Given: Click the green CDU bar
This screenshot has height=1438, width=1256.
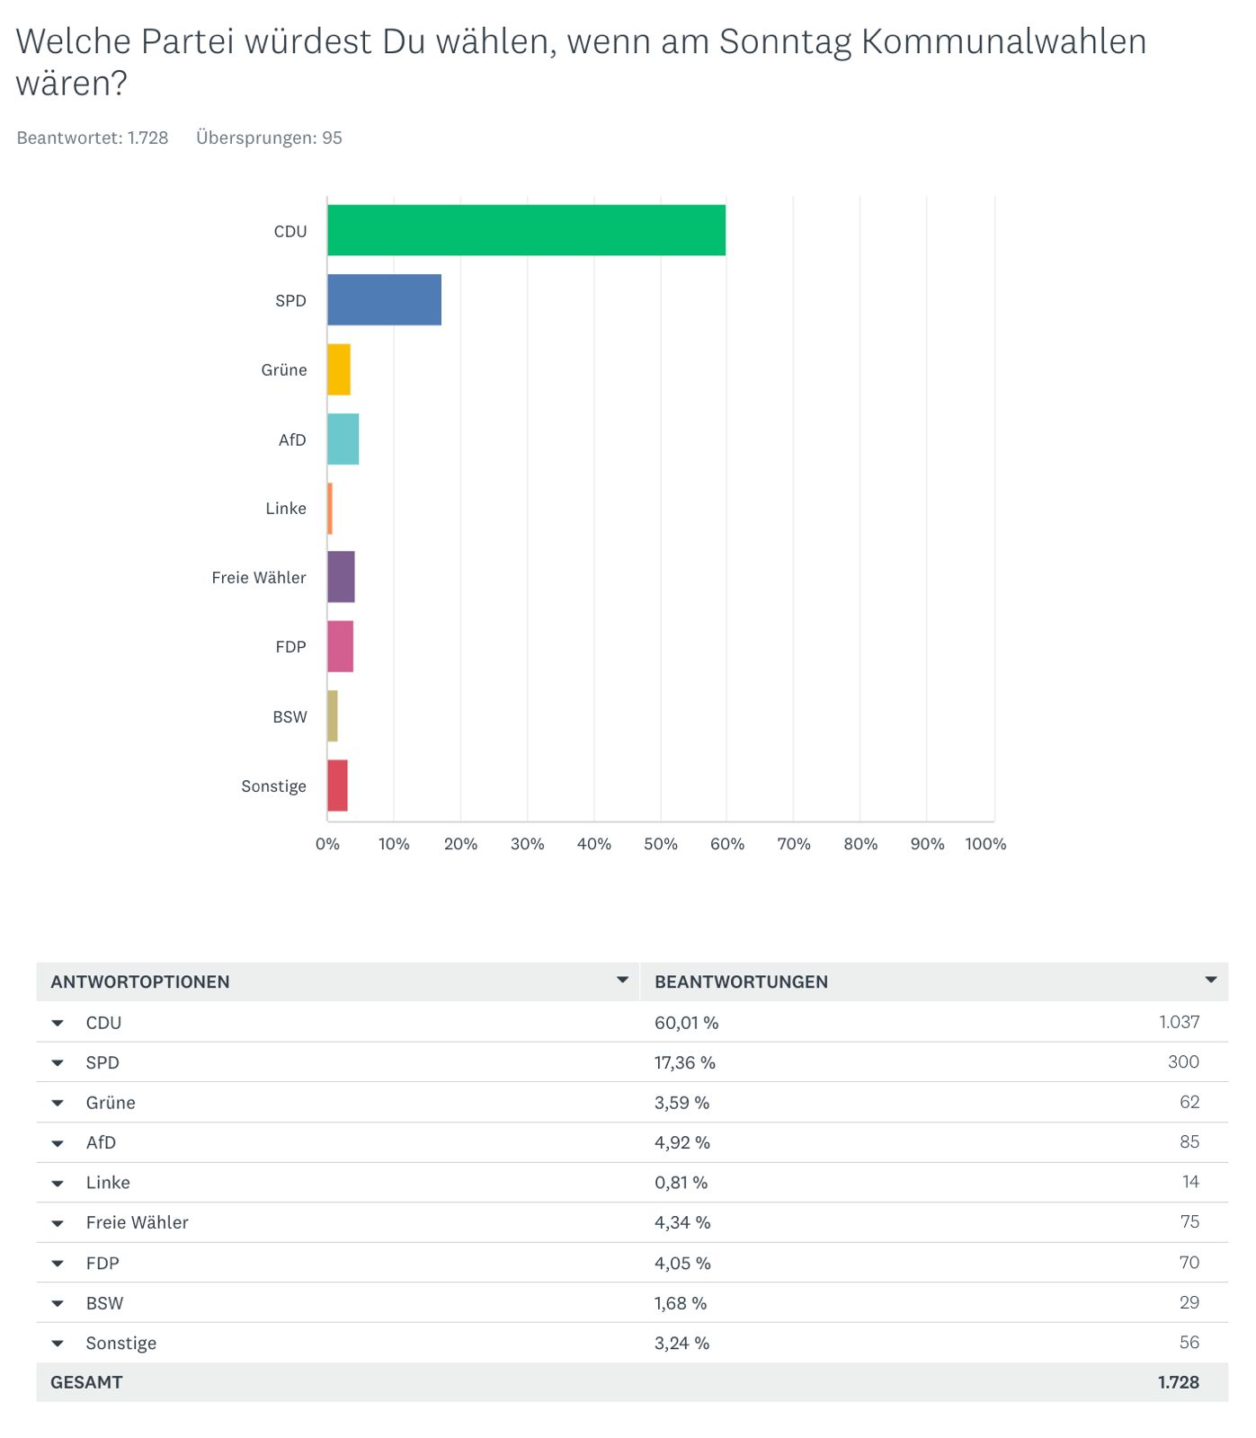Looking at the screenshot, I should click(x=526, y=230).
